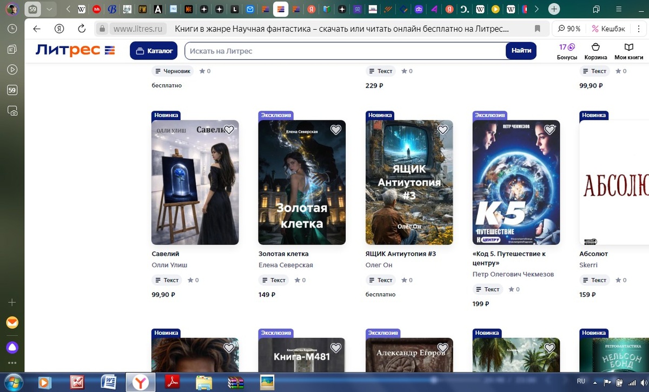Open Золотая клетка title link
This screenshot has height=392, width=649.
point(283,254)
